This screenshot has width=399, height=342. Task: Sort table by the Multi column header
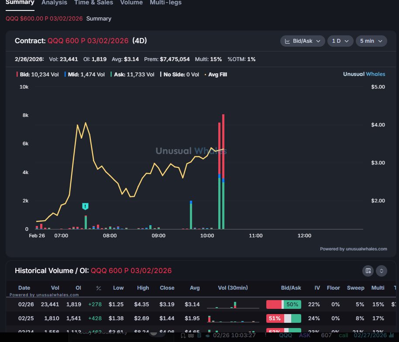378,288
